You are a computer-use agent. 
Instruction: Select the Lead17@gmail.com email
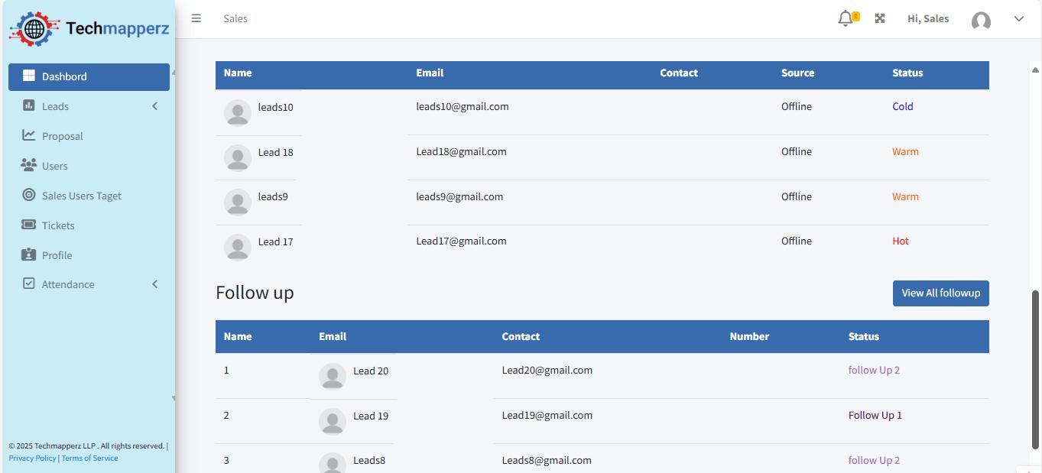tap(461, 241)
